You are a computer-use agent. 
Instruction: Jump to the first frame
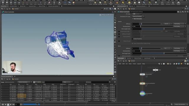coord(3,105)
